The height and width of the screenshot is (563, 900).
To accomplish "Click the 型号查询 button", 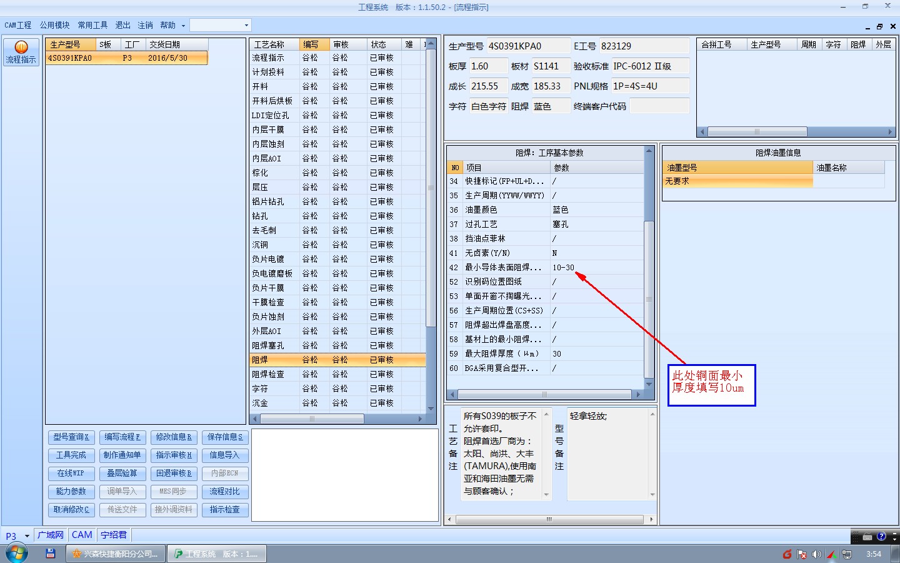I will pos(71,437).
